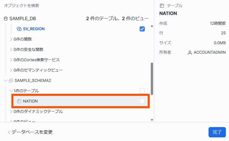Click the オブジェクトを検索 search field
Viewport: 229px width, 141px height.
click(x=22, y=5)
